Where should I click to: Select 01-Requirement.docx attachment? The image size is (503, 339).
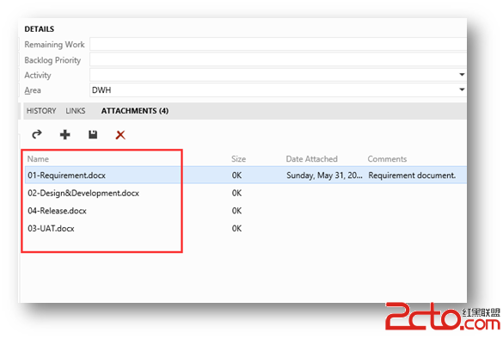point(67,176)
